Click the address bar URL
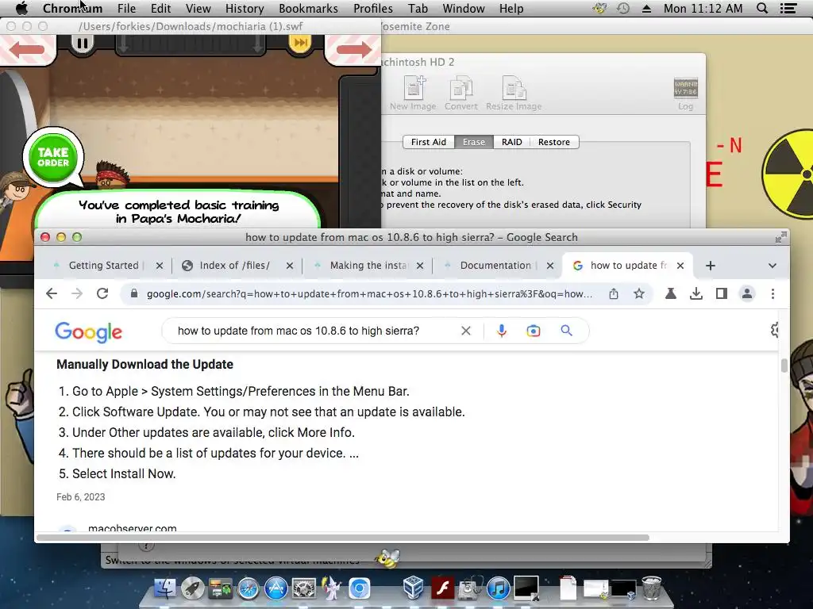This screenshot has height=609, width=813. (x=368, y=294)
